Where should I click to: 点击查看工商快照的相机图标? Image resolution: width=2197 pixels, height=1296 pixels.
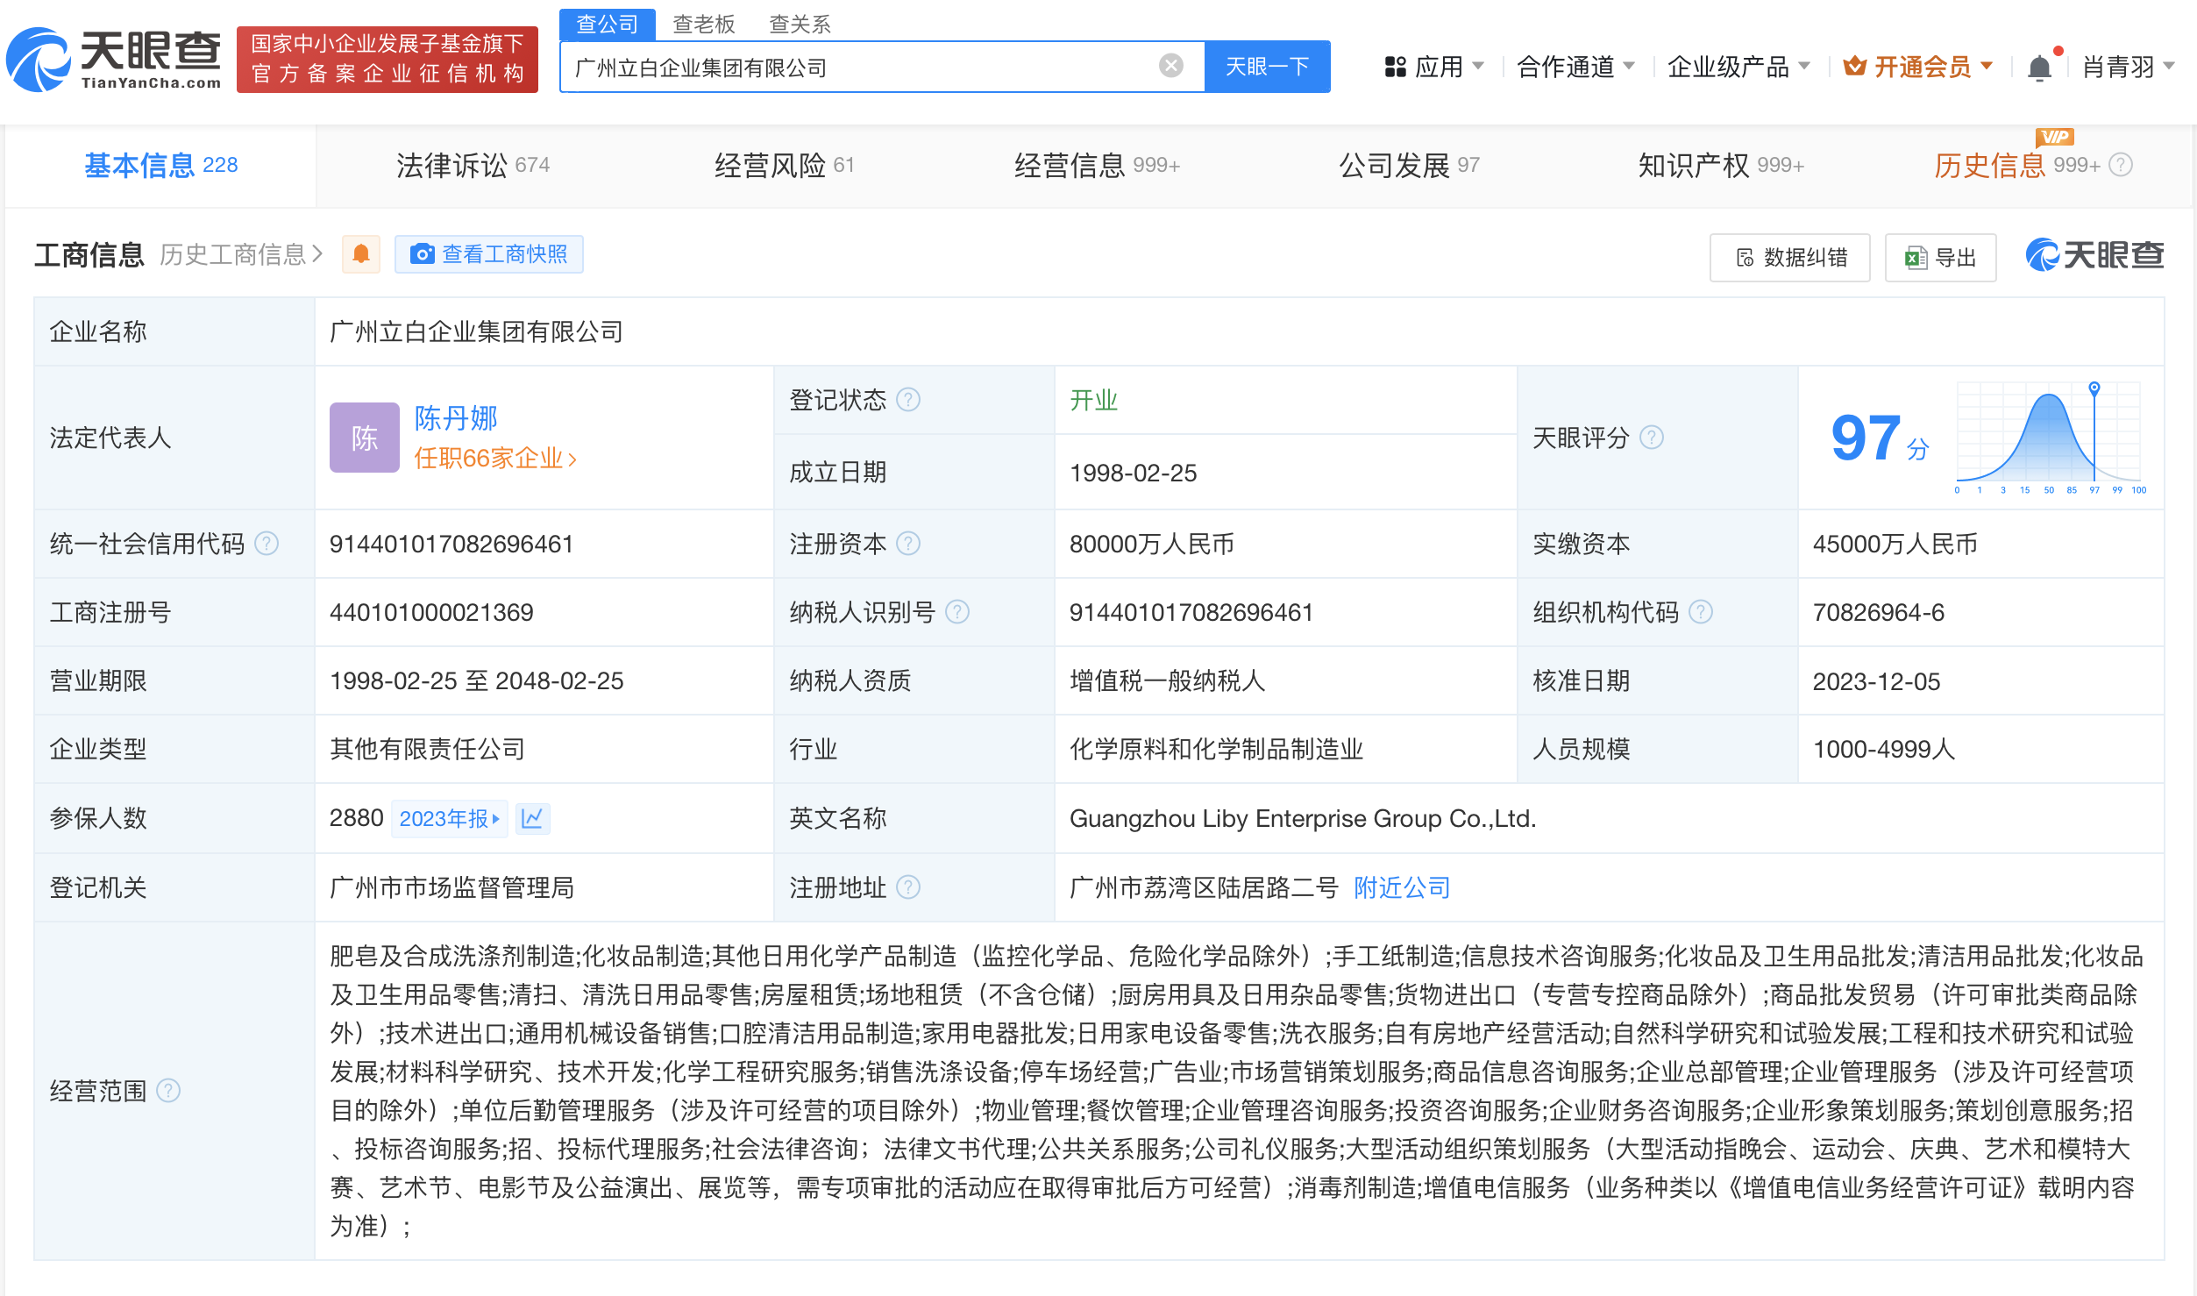tap(423, 254)
